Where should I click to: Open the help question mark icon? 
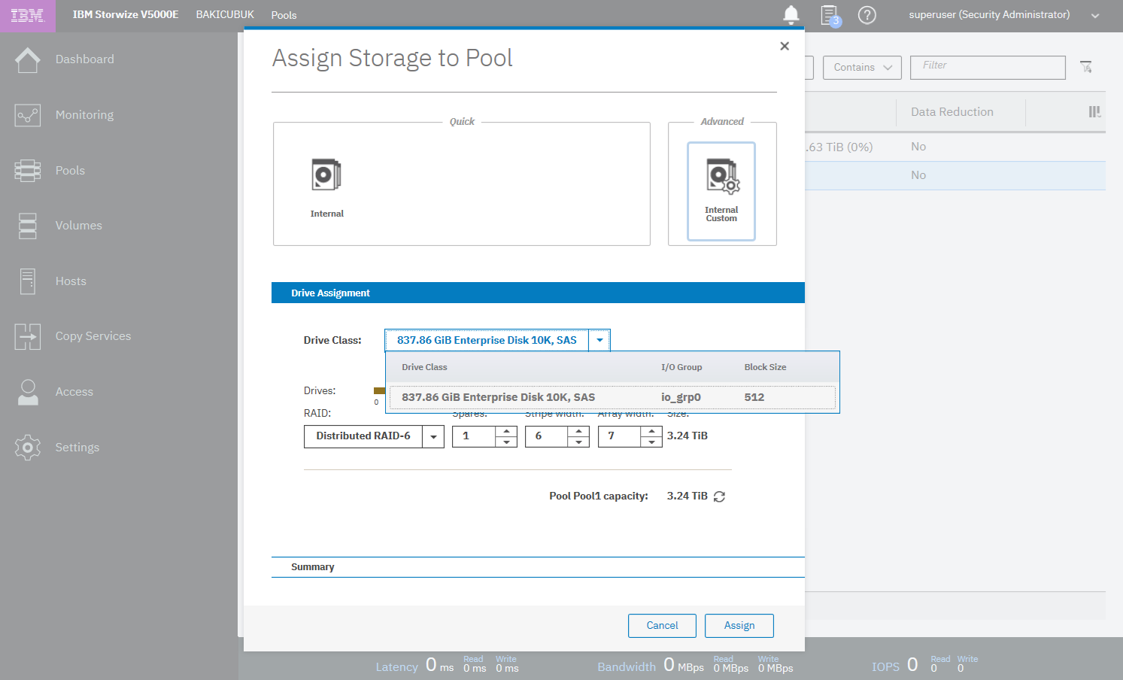coord(867,15)
